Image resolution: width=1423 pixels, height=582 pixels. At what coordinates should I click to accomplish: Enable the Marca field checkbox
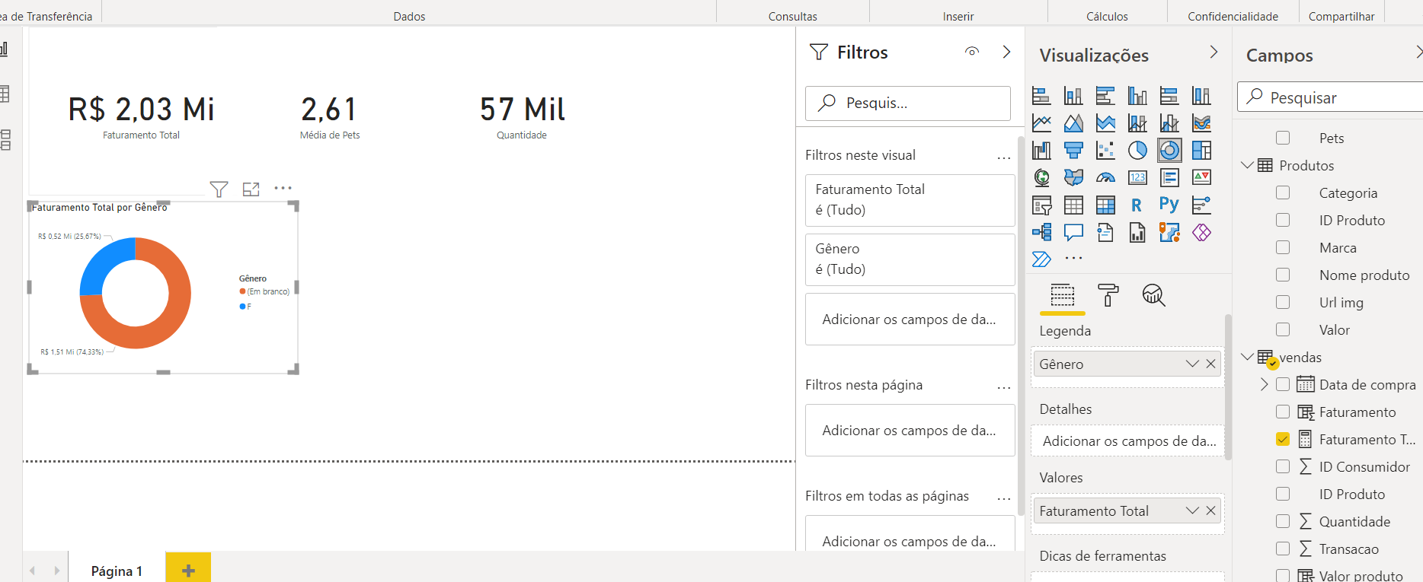[1283, 247]
